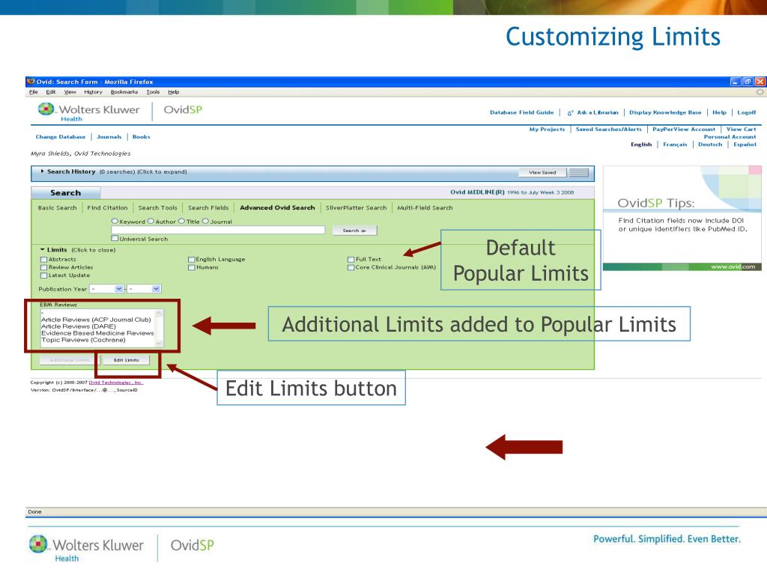Click the Change Database link
This screenshot has height=575, width=767.
click(x=60, y=137)
